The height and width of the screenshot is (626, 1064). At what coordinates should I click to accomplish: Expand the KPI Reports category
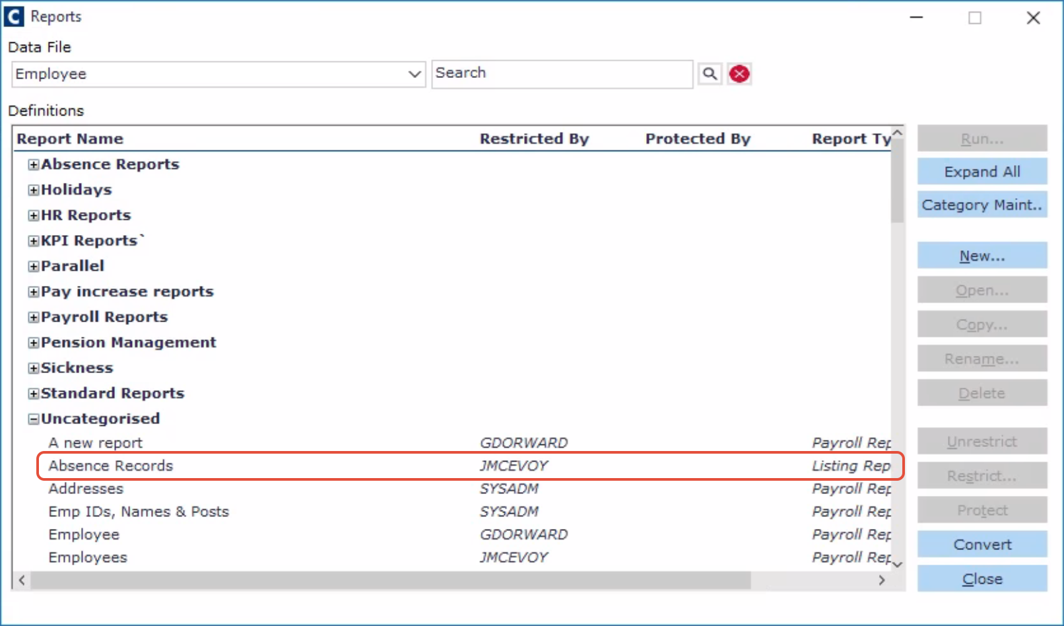click(x=34, y=241)
